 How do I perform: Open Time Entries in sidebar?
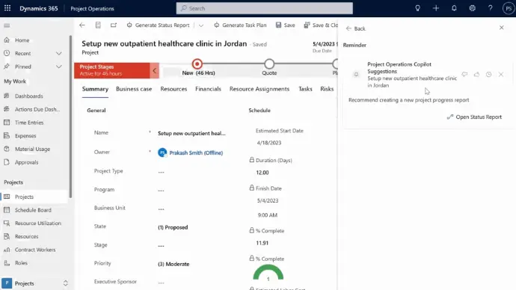[x=29, y=123]
